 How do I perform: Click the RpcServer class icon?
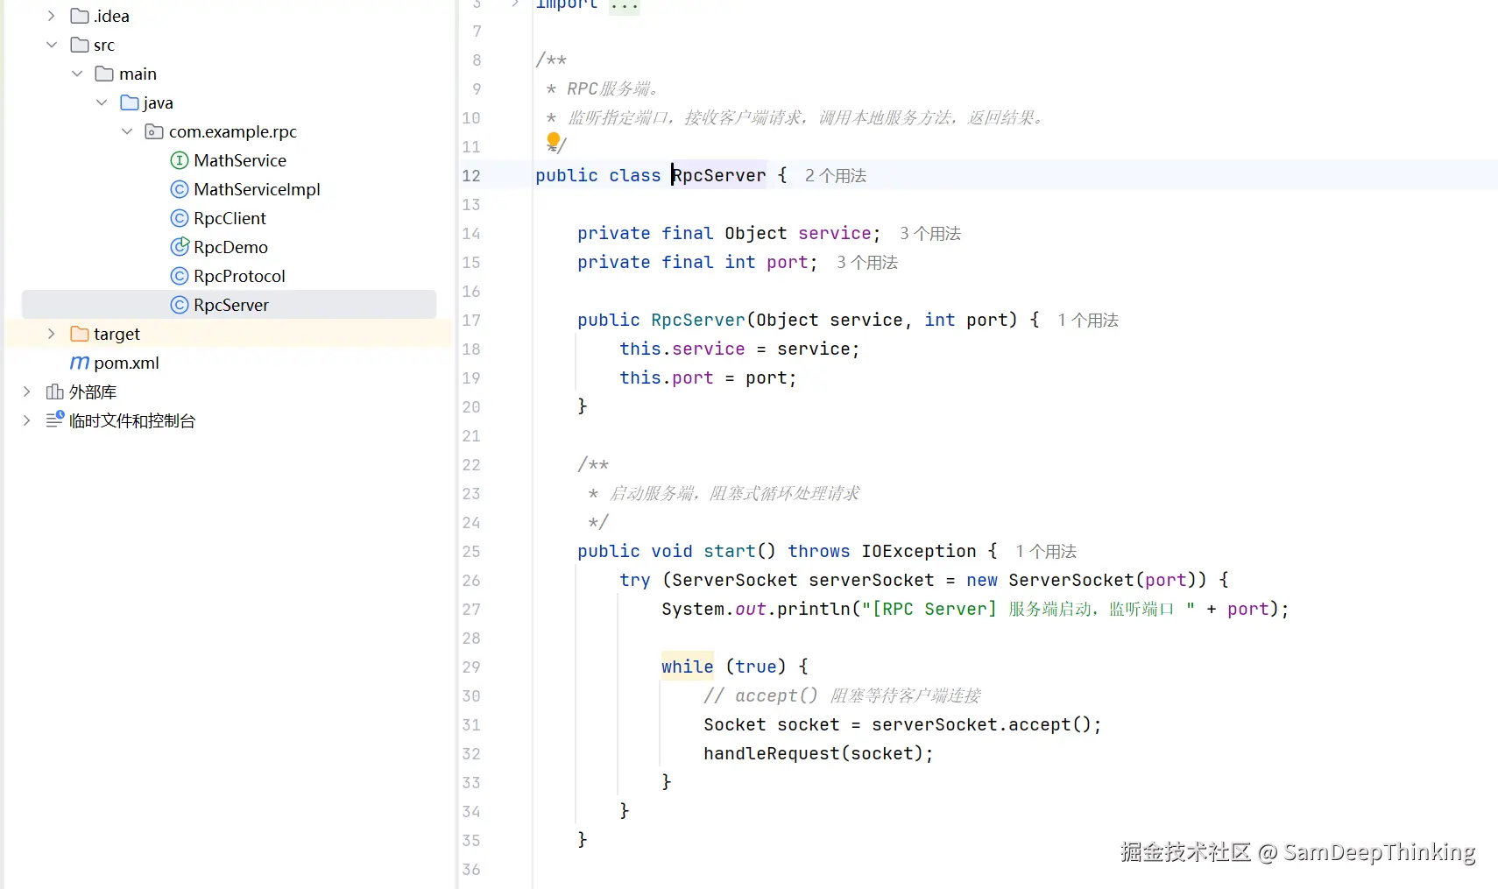point(180,305)
